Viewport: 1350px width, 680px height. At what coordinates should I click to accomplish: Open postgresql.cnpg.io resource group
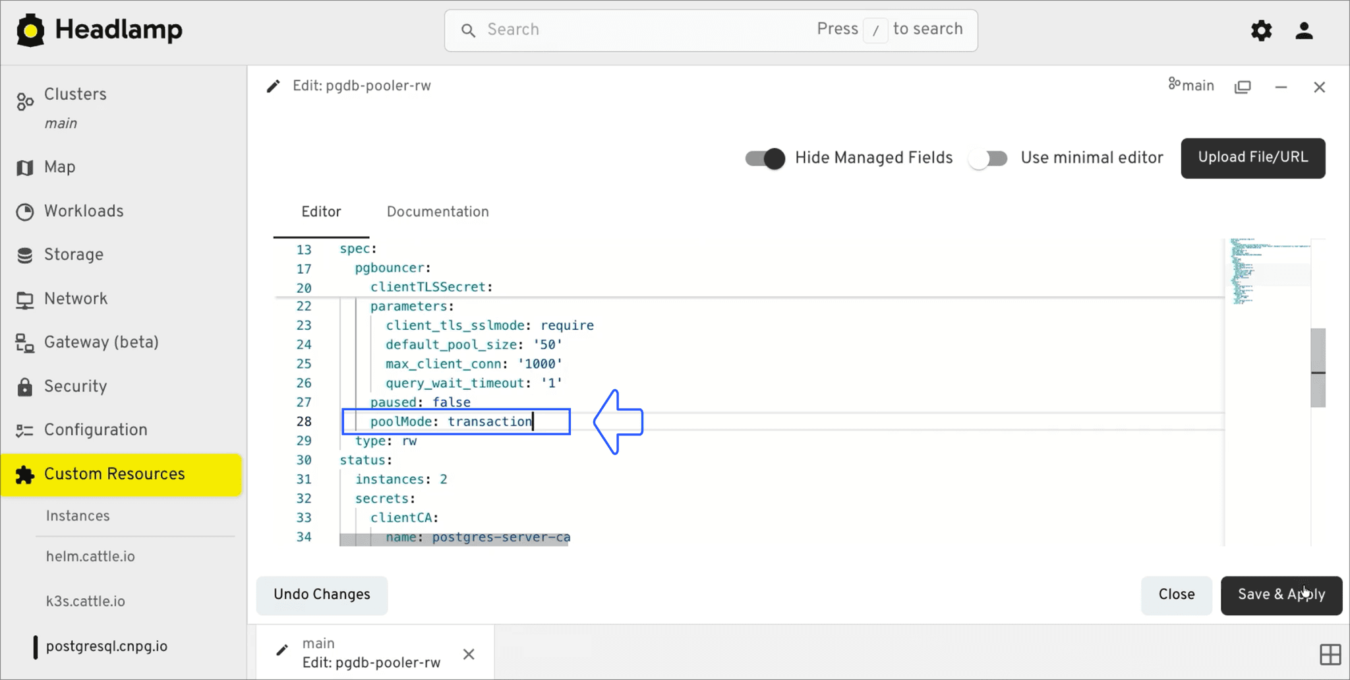(107, 646)
